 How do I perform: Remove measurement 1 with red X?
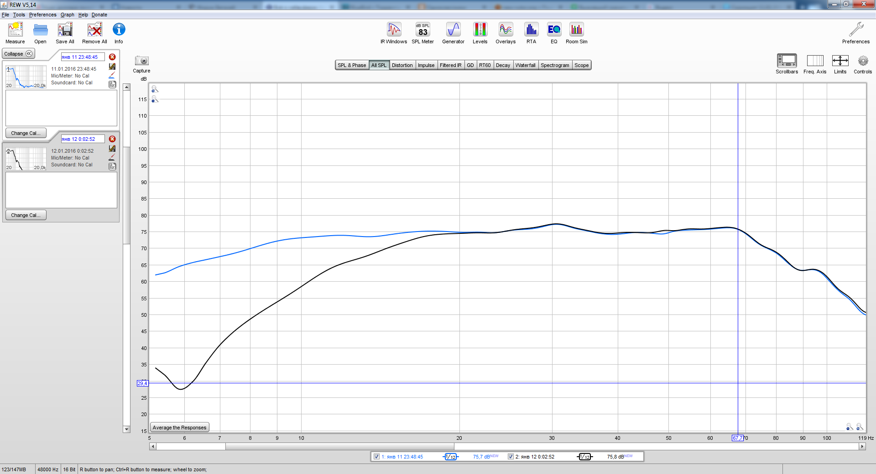coord(112,57)
